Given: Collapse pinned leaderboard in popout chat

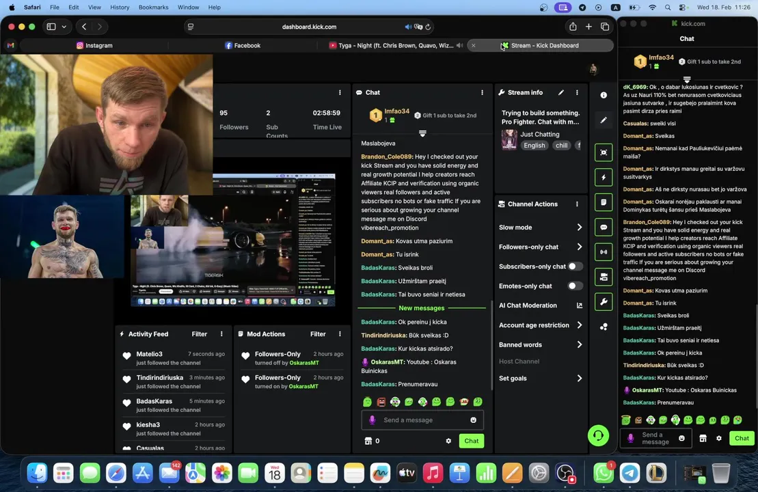Looking at the screenshot, I should (x=686, y=79).
